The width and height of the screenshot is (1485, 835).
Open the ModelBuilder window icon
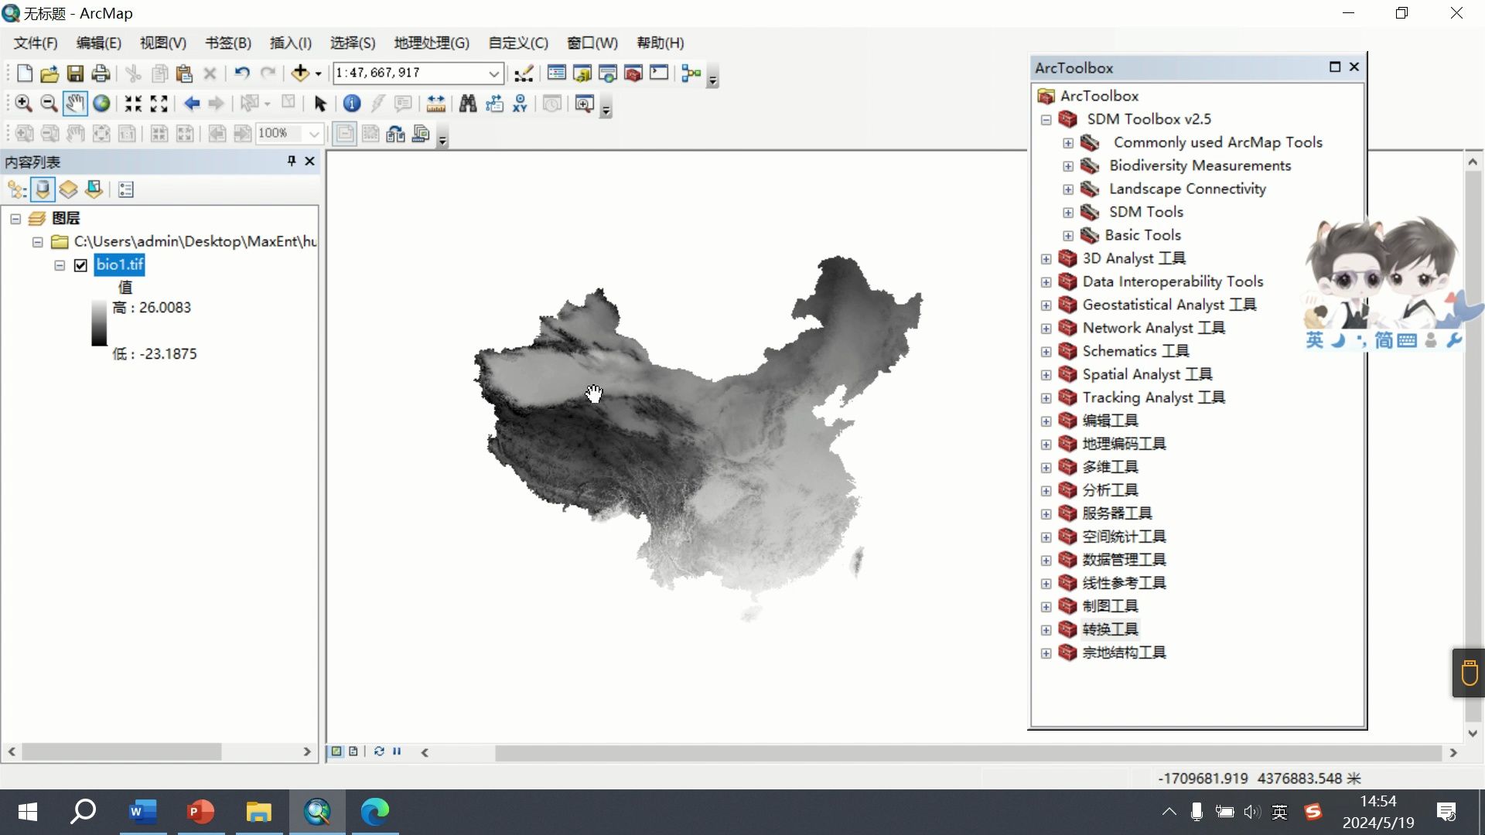691,73
